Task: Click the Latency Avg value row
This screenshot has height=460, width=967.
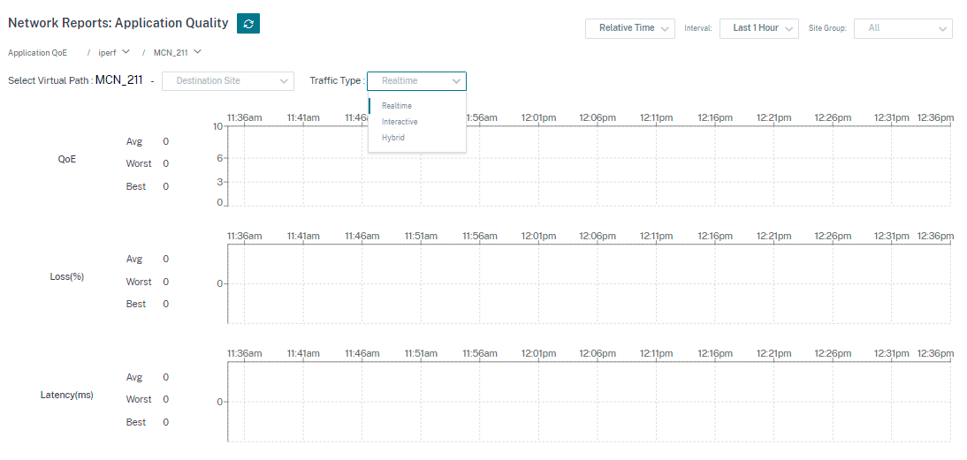Action: (x=148, y=378)
